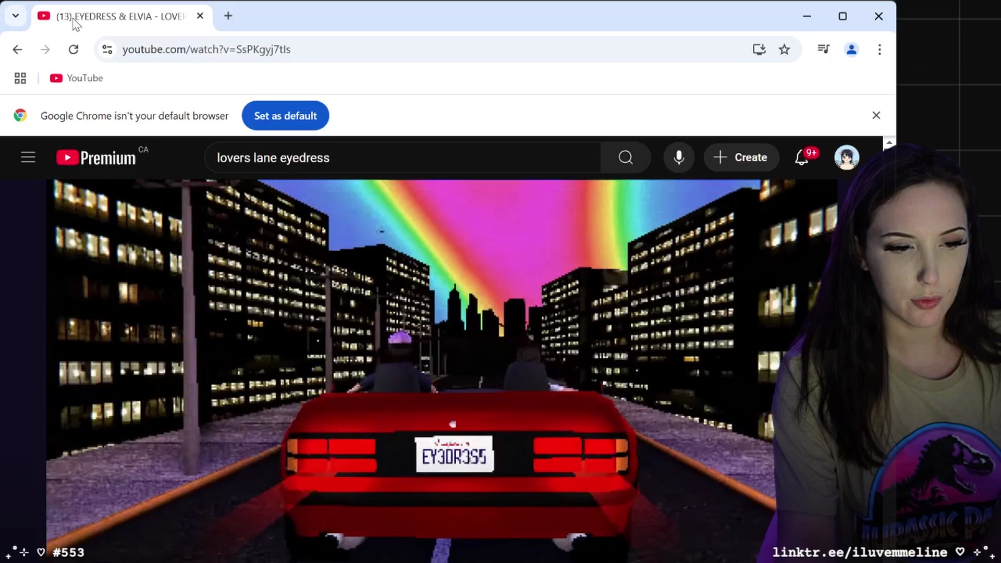The height and width of the screenshot is (563, 1001).
Task: Open a new browser tab
Action: (228, 16)
